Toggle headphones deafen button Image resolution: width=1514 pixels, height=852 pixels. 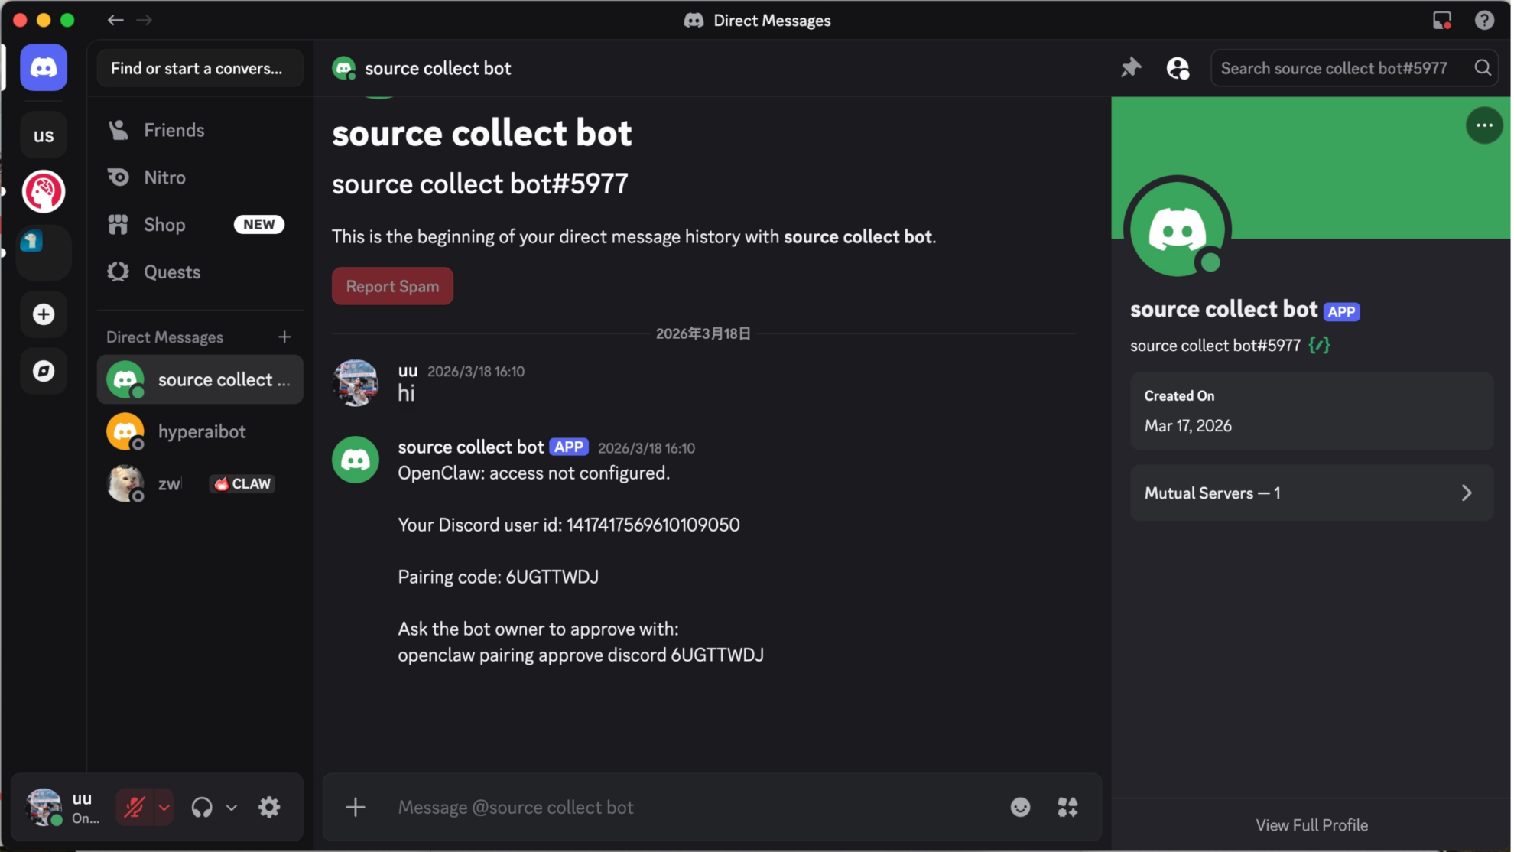tap(202, 808)
